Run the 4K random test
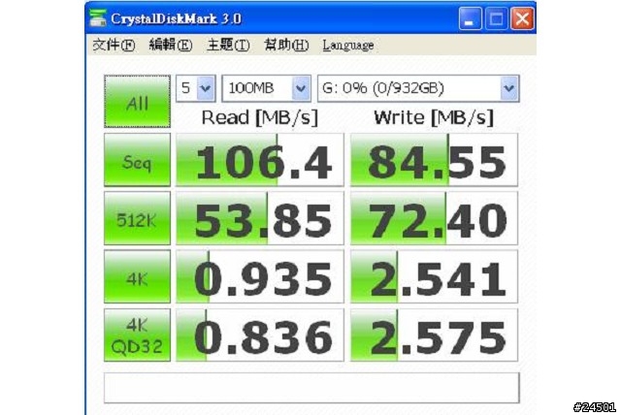 (x=137, y=276)
